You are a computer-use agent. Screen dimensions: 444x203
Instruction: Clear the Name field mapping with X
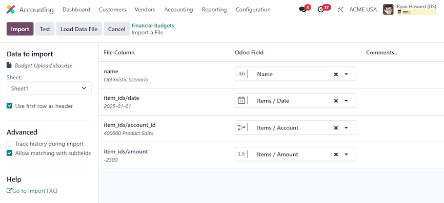(336, 74)
